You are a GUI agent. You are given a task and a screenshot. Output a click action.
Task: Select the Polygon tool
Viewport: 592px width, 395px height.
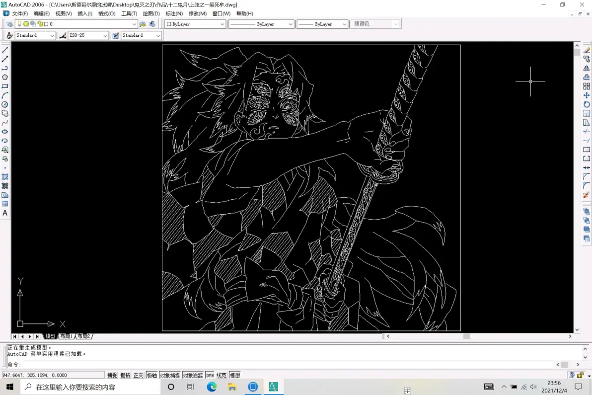pyautogui.click(x=5, y=78)
